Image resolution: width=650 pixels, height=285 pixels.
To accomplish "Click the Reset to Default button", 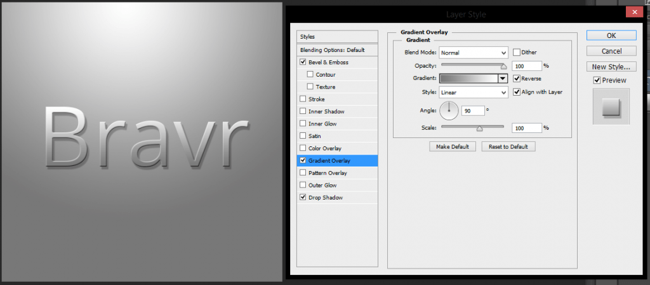I will click(508, 146).
